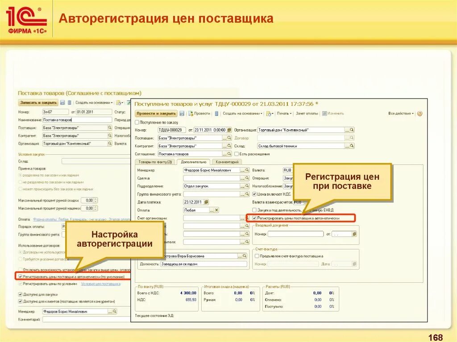Click search icon of receipt's 'Поставщик' field

pyautogui.click(x=229, y=138)
